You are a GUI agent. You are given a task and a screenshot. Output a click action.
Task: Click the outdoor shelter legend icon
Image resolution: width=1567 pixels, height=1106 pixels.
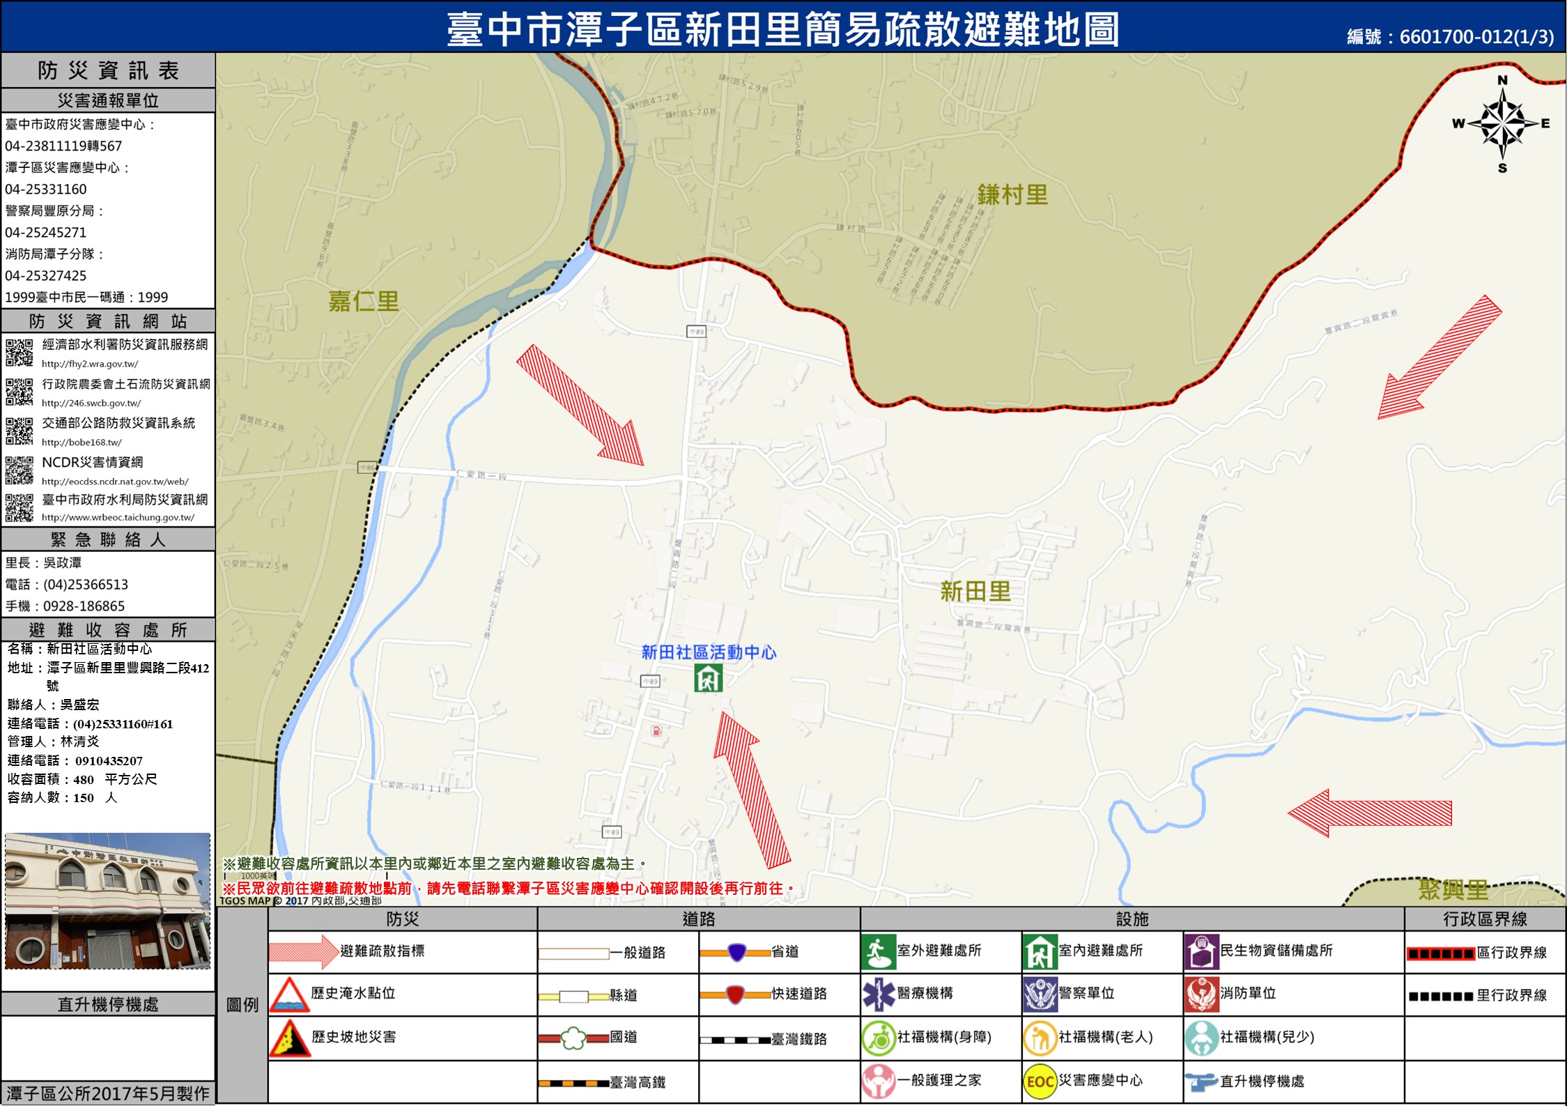click(878, 952)
